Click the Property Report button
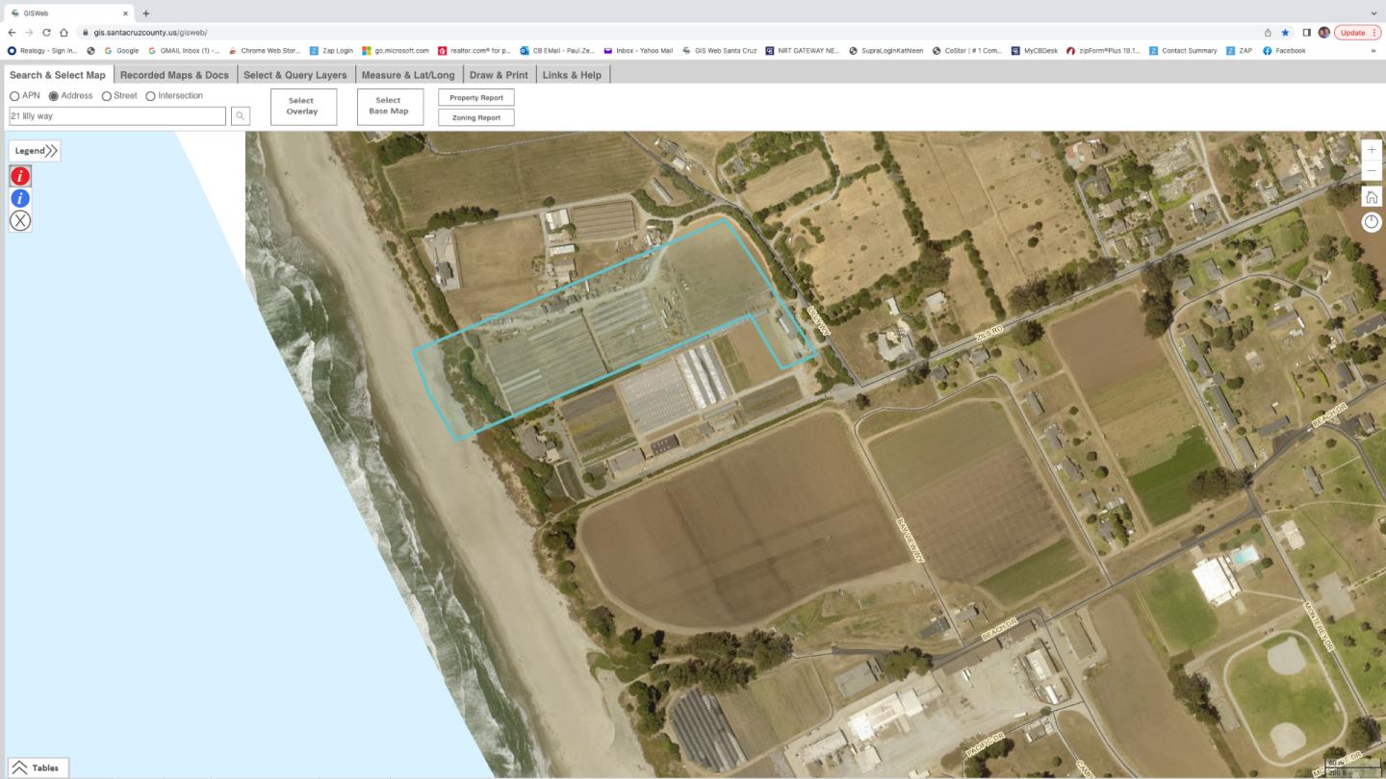Image resolution: width=1386 pixels, height=779 pixels. pyautogui.click(x=476, y=98)
